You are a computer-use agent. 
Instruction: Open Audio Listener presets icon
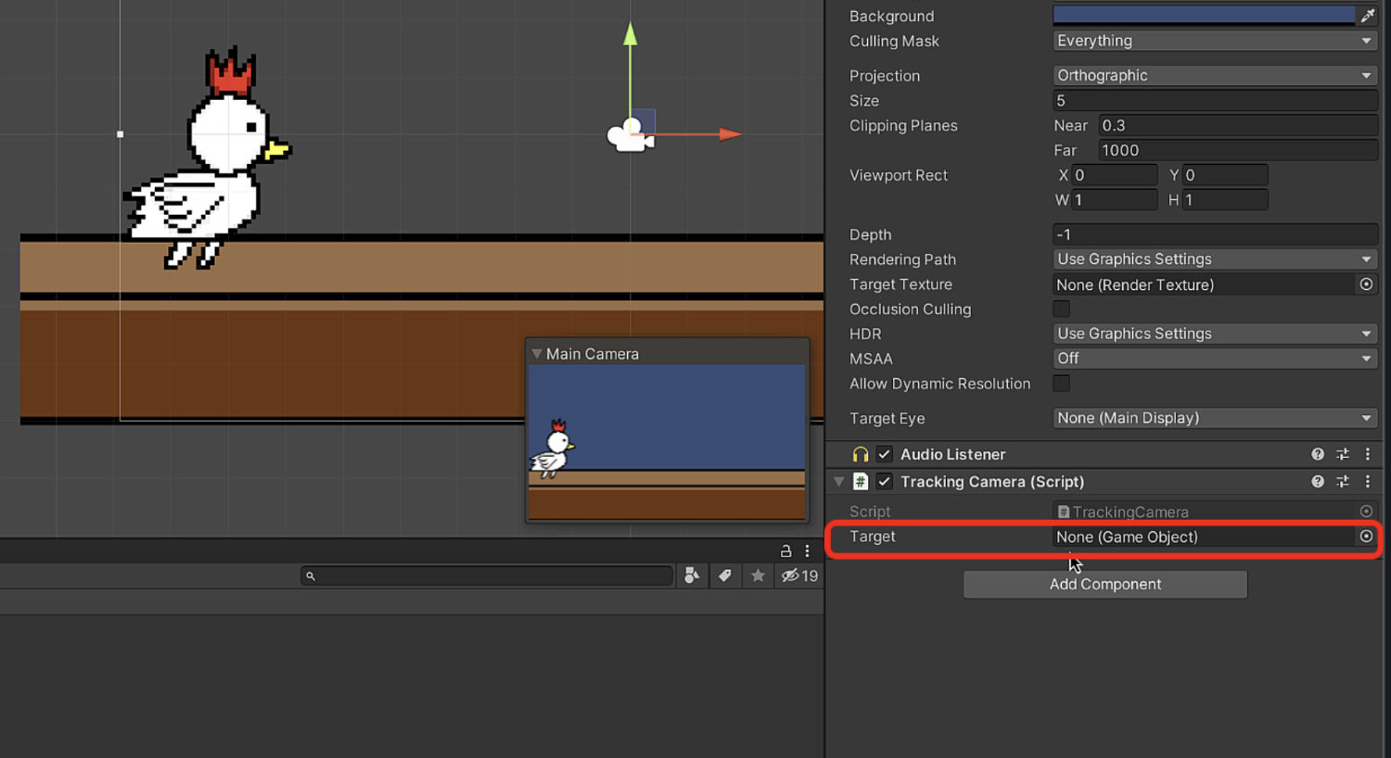(1343, 454)
